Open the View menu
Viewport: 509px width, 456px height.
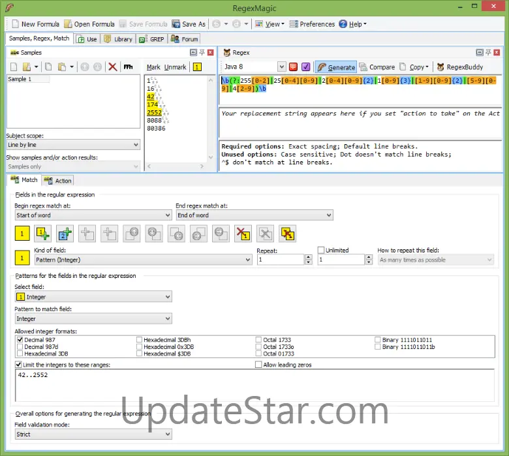[270, 24]
